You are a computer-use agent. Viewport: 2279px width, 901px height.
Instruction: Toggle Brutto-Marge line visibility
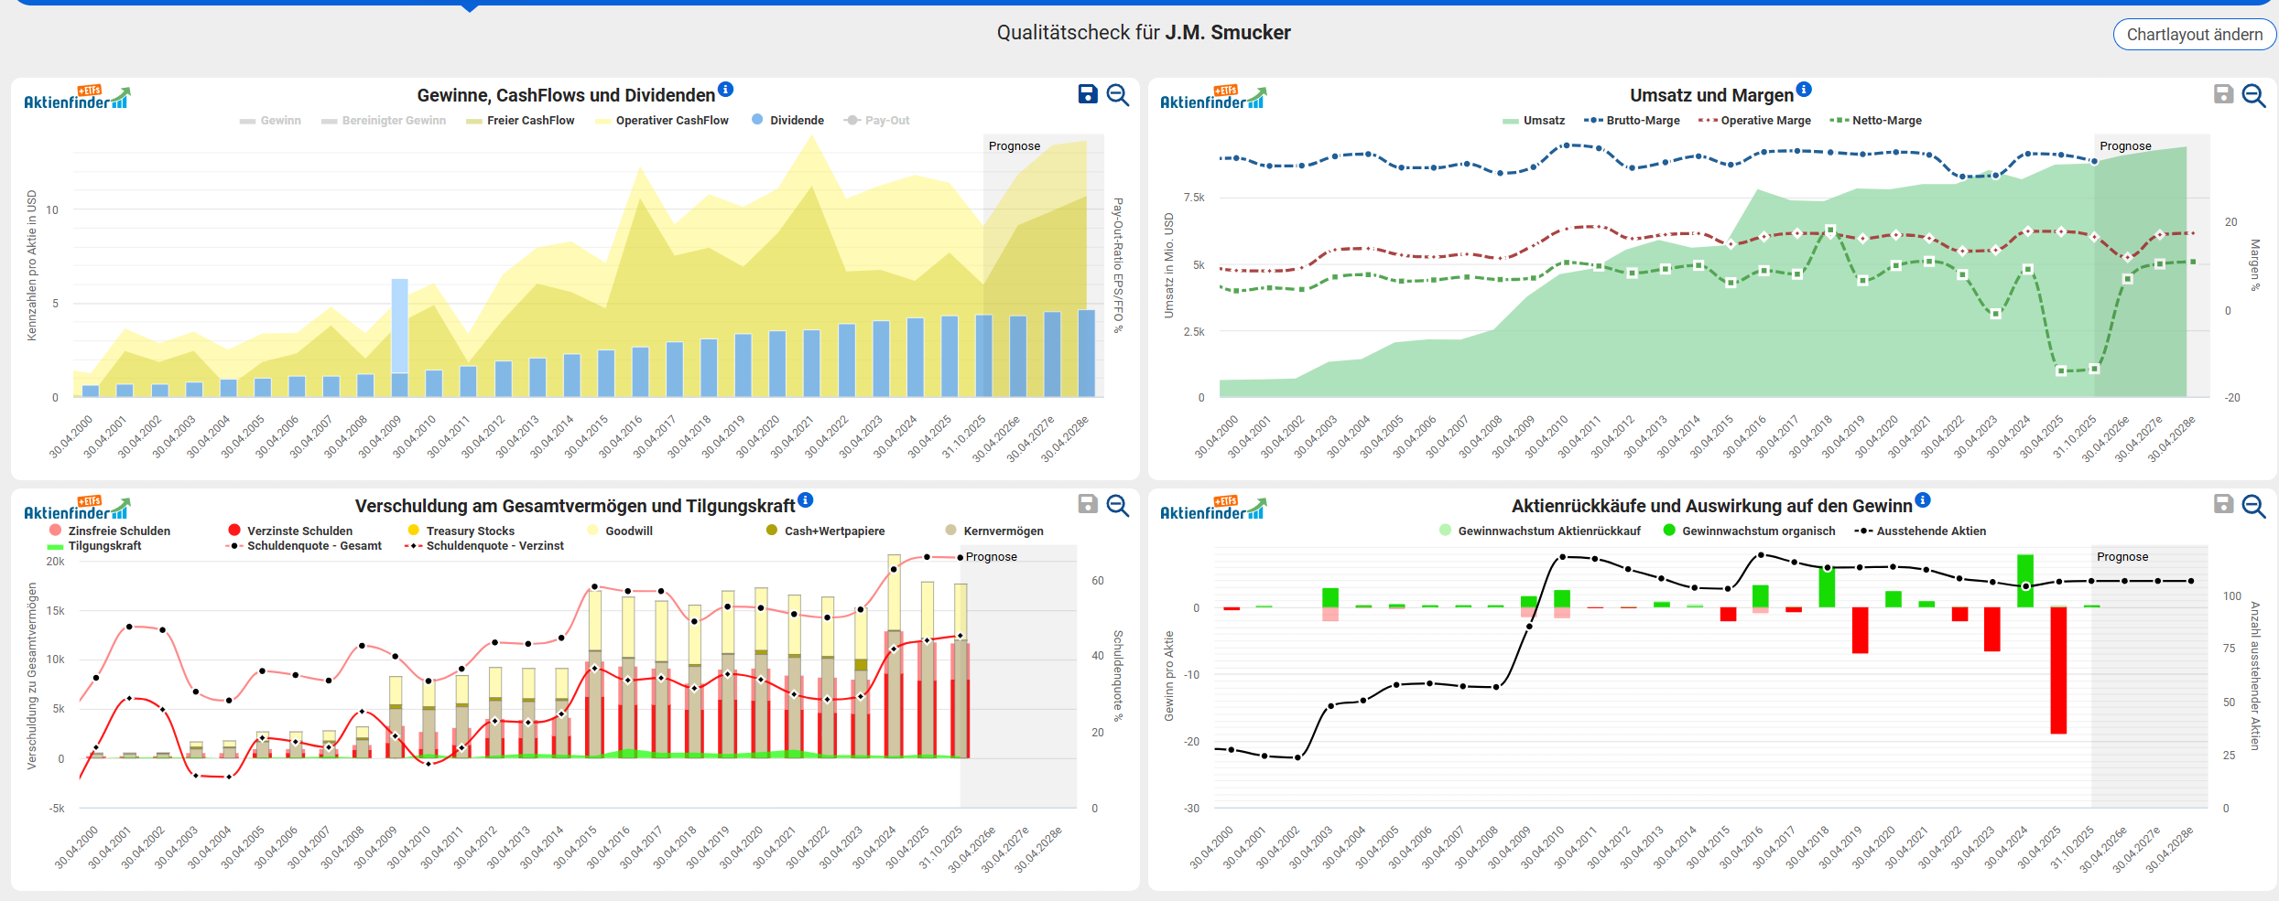1633,121
